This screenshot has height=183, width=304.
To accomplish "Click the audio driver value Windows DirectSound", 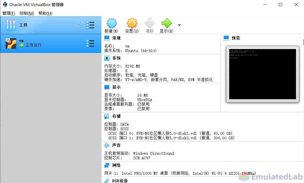I will point(154,154).
